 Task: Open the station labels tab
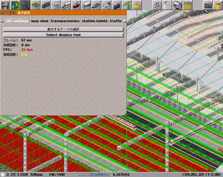(x=95, y=21)
